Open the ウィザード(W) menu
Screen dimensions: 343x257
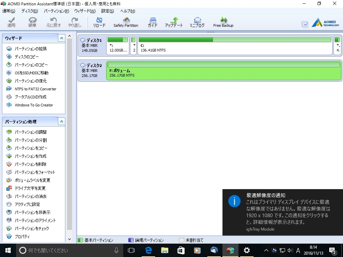point(85,11)
